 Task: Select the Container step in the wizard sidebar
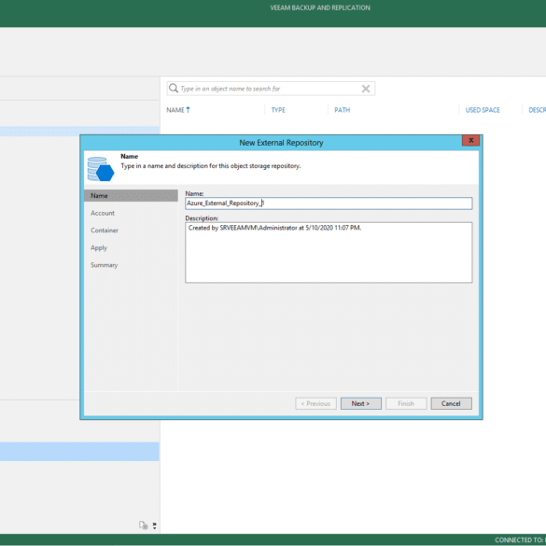105,231
